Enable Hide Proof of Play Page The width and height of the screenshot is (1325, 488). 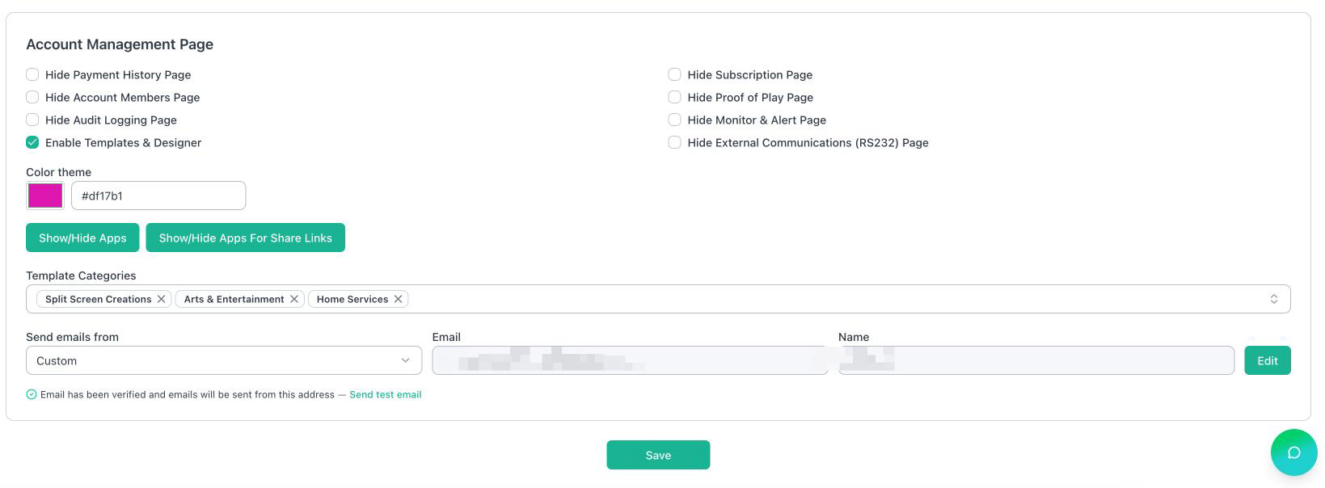674,97
